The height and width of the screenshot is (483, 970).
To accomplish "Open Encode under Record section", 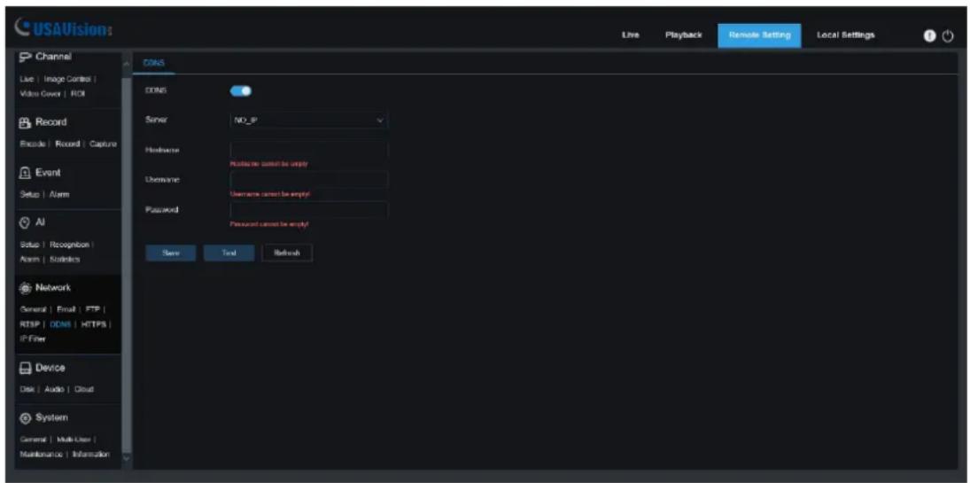I will point(32,144).
